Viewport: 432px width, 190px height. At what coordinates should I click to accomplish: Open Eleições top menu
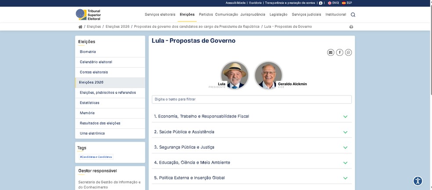point(187,15)
